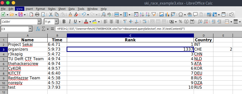Toggle Bold formatting

pos(64,22)
